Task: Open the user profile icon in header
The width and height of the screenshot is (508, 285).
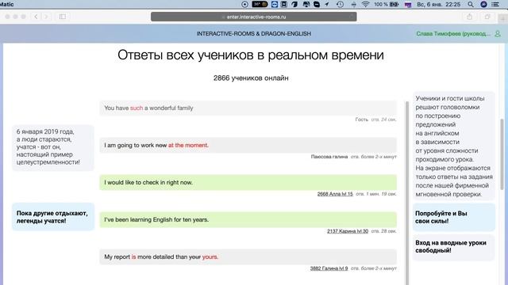Action: point(498,33)
